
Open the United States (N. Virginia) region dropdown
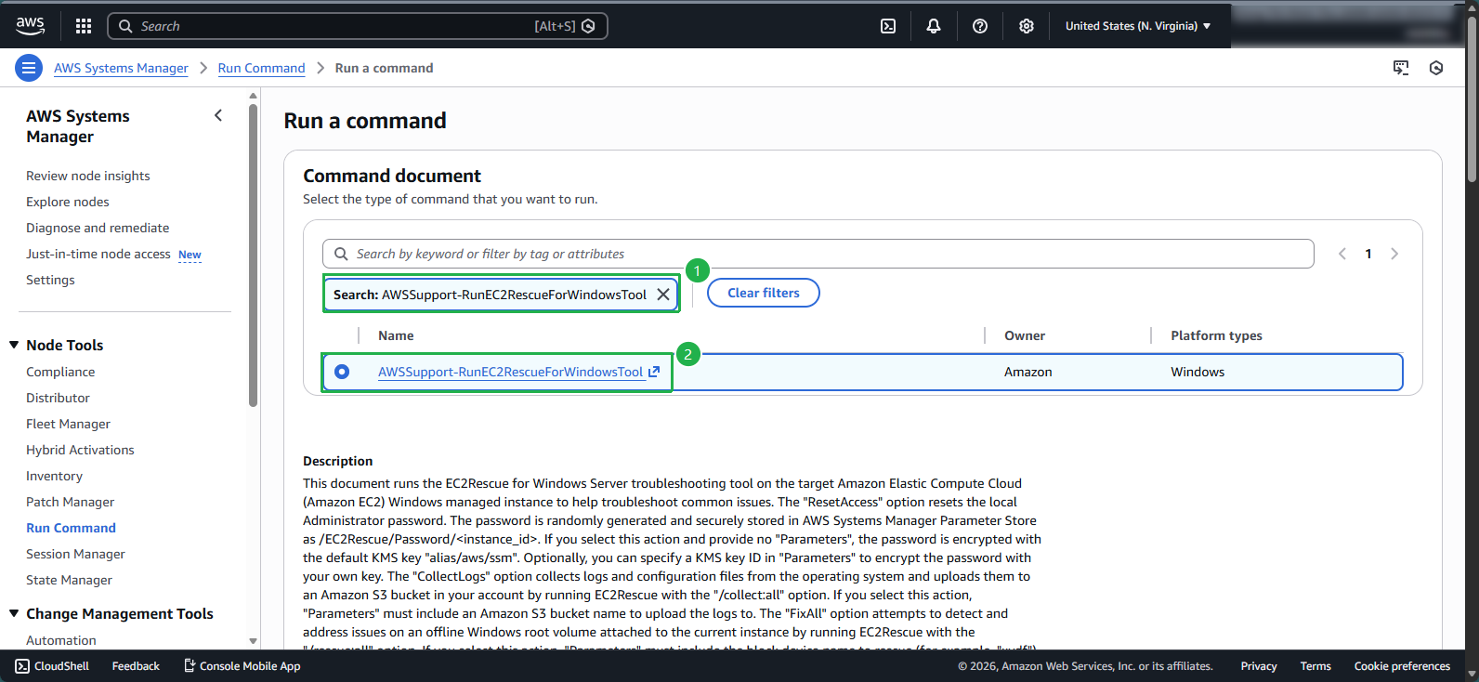[x=1138, y=26]
